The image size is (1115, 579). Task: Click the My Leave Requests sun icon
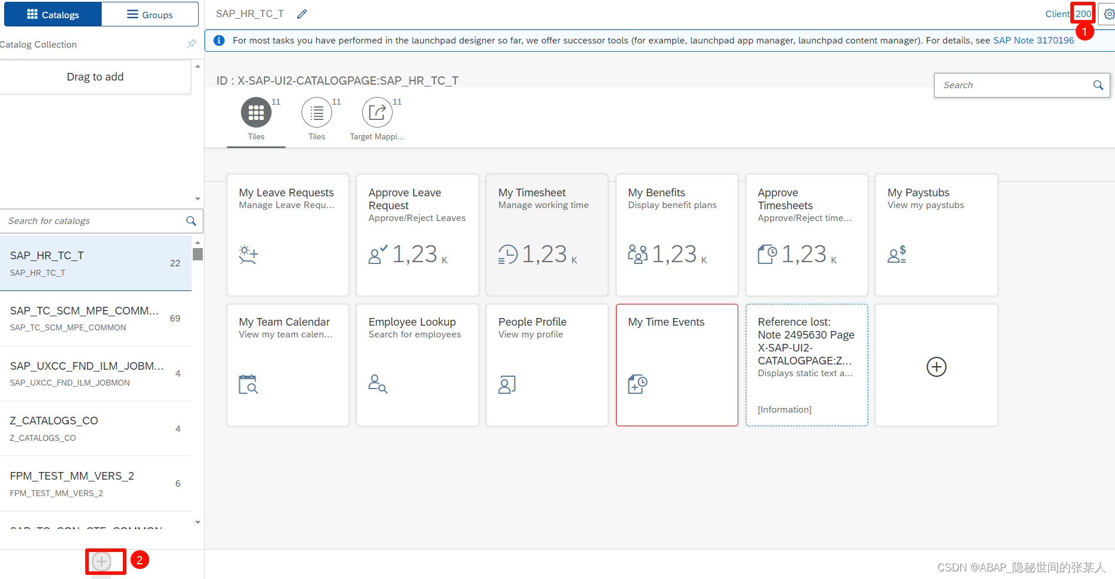pyautogui.click(x=248, y=255)
